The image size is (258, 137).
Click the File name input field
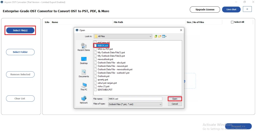click(x=135, y=99)
